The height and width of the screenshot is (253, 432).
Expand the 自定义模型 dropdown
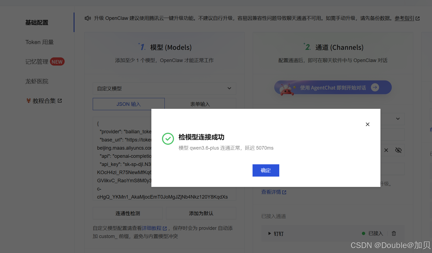(164, 88)
